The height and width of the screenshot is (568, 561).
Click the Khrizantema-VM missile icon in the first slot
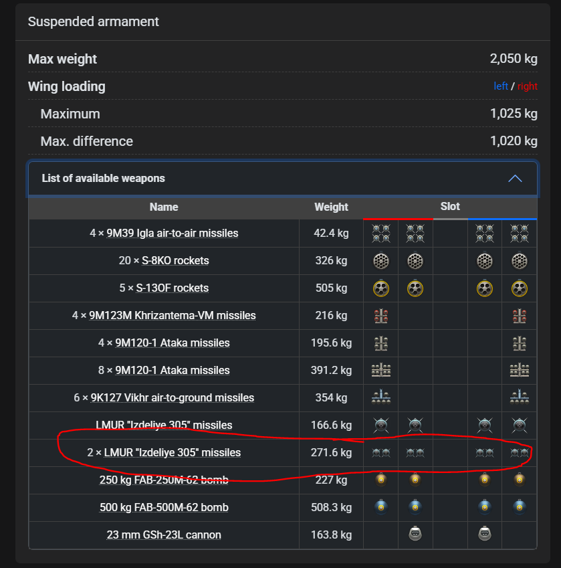click(381, 315)
